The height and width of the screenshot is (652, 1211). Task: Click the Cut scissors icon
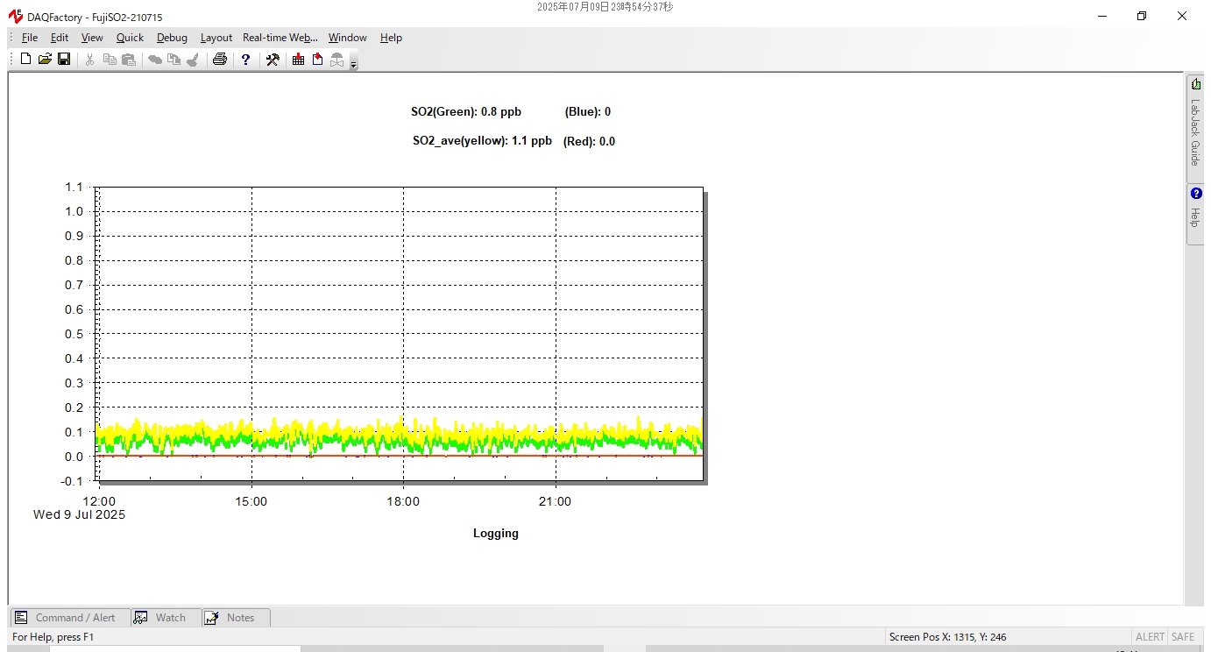pos(89,60)
